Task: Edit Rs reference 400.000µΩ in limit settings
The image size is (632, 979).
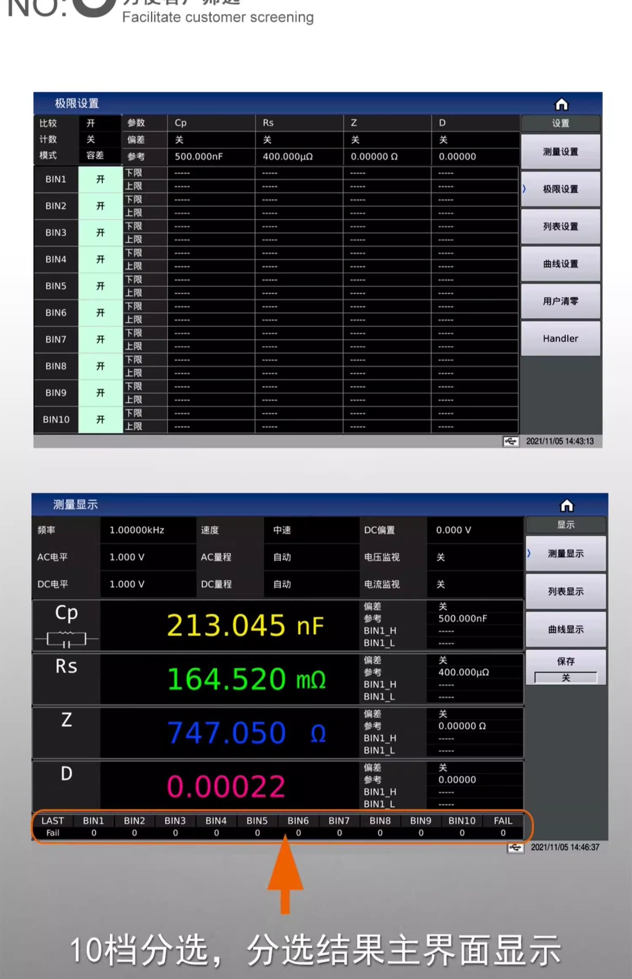Action: coord(299,157)
